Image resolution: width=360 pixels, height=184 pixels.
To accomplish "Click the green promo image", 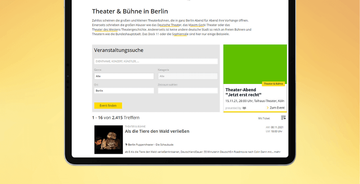I will point(255,64).
